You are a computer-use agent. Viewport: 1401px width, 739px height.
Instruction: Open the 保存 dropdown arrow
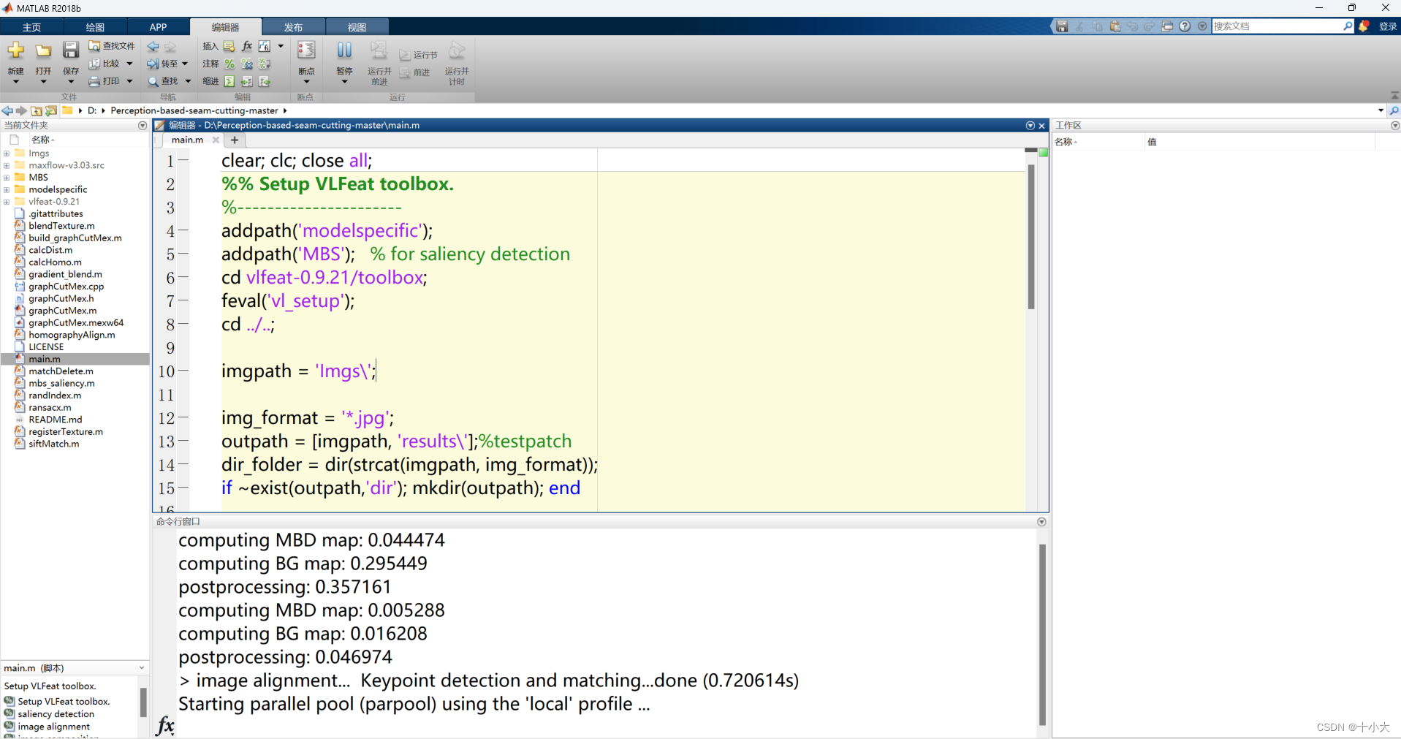[70, 82]
